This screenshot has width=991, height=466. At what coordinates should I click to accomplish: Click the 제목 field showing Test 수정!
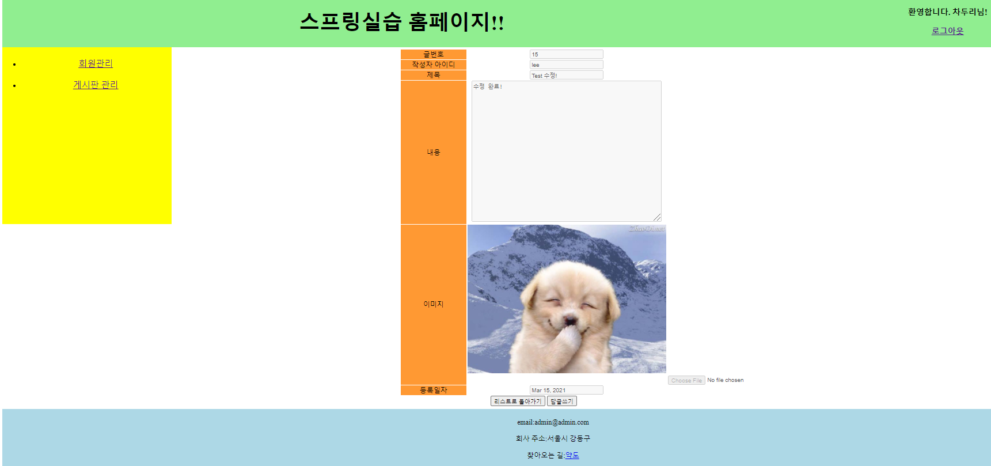566,75
